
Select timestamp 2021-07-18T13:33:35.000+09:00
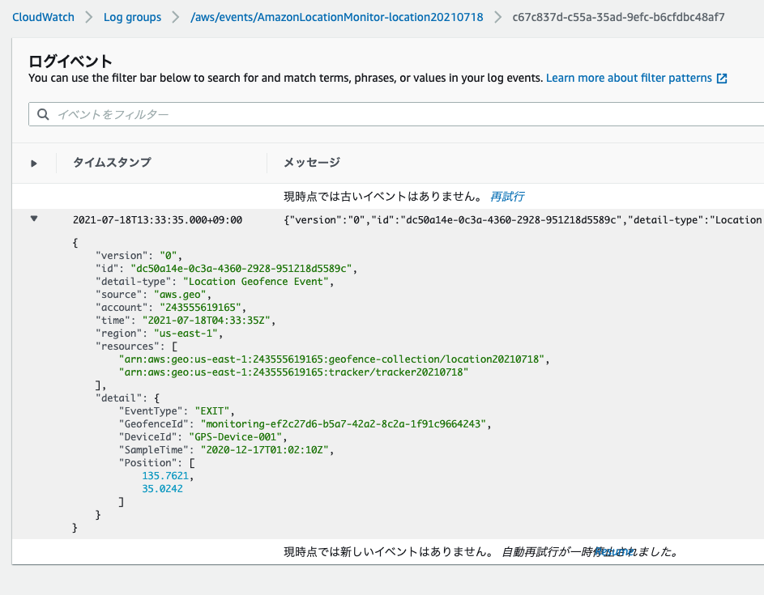coord(157,220)
